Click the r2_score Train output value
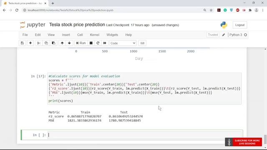 84,117
